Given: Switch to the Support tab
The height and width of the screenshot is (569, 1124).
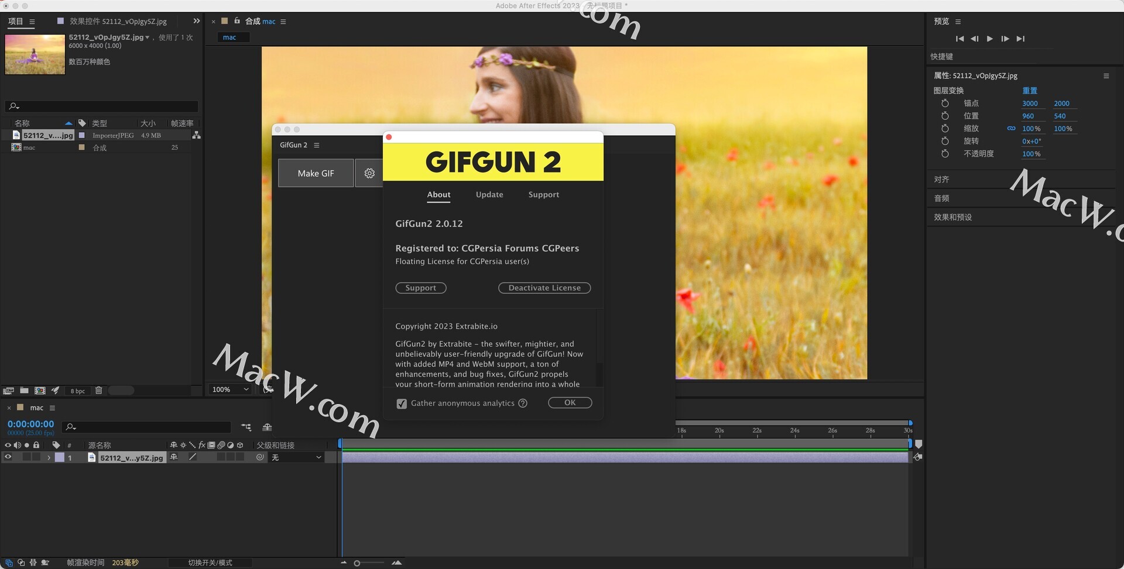Looking at the screenshot, I should (x=543, y=195).
